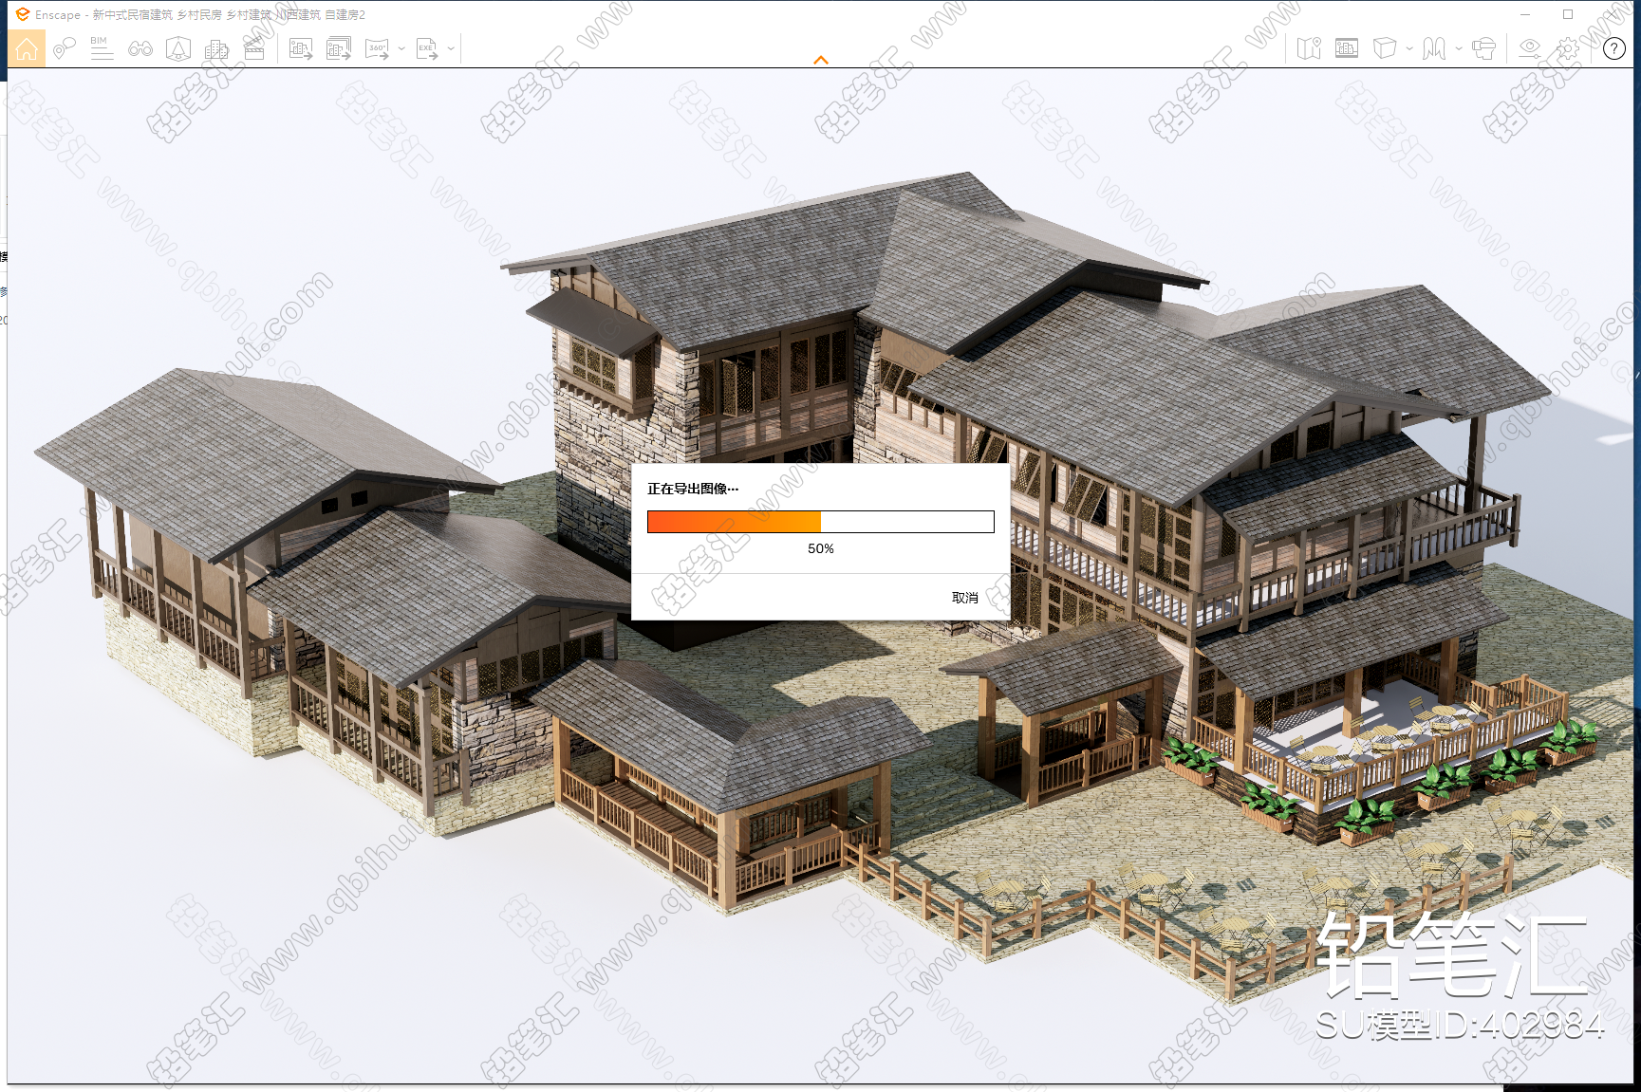Click the 50% progress label
Screen dimensions: 1641x1092
[821, 548]
